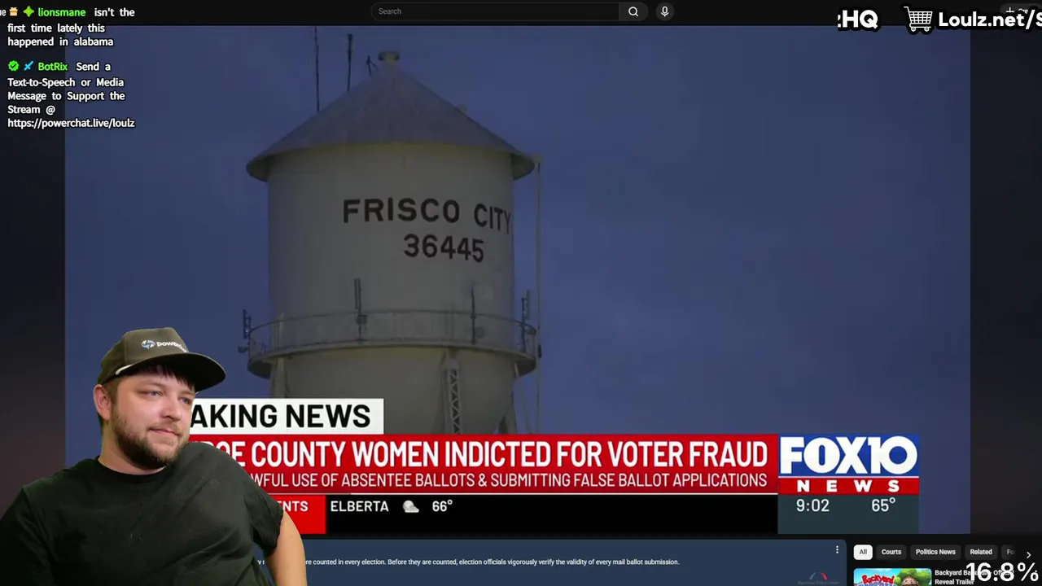
Task: Click the shopping cart icon
Action: point(919,20)
